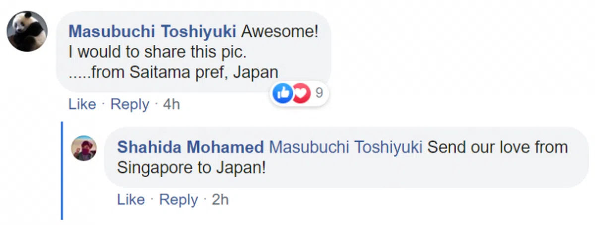Click the word "Awesome!" in the top comment

coord(279,32)
